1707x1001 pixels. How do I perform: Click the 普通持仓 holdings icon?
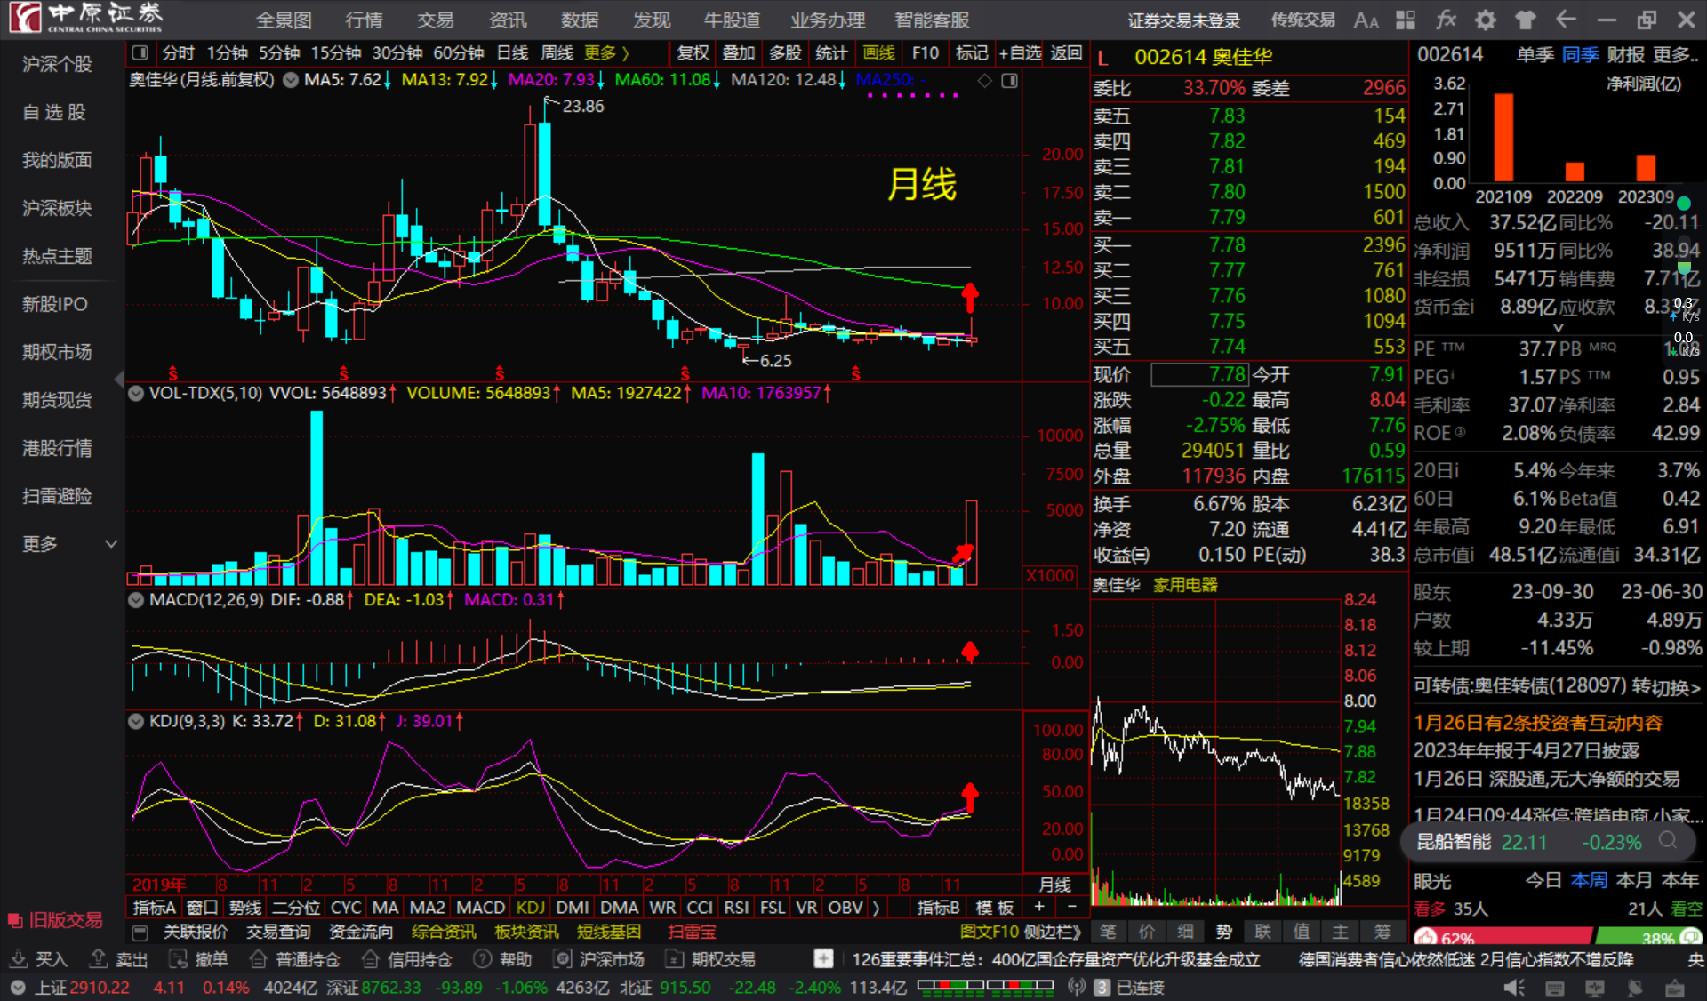[x=258, y=959]
